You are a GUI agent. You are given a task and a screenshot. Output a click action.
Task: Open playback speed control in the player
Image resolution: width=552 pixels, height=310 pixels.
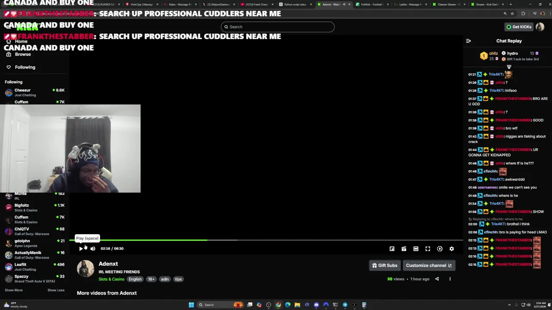439,249
